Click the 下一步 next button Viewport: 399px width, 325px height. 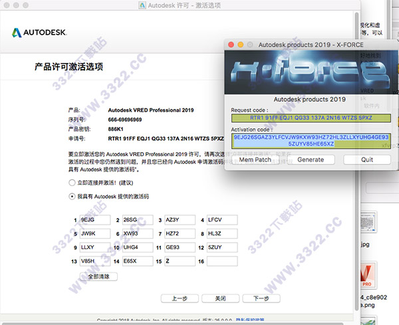pos(261,298)
